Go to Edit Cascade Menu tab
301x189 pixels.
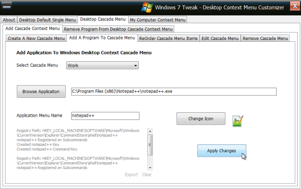click(220, 38)
